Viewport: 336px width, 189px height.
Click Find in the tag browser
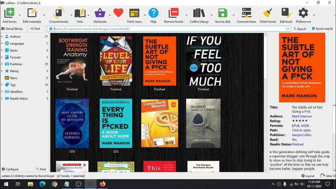point(41,169)
